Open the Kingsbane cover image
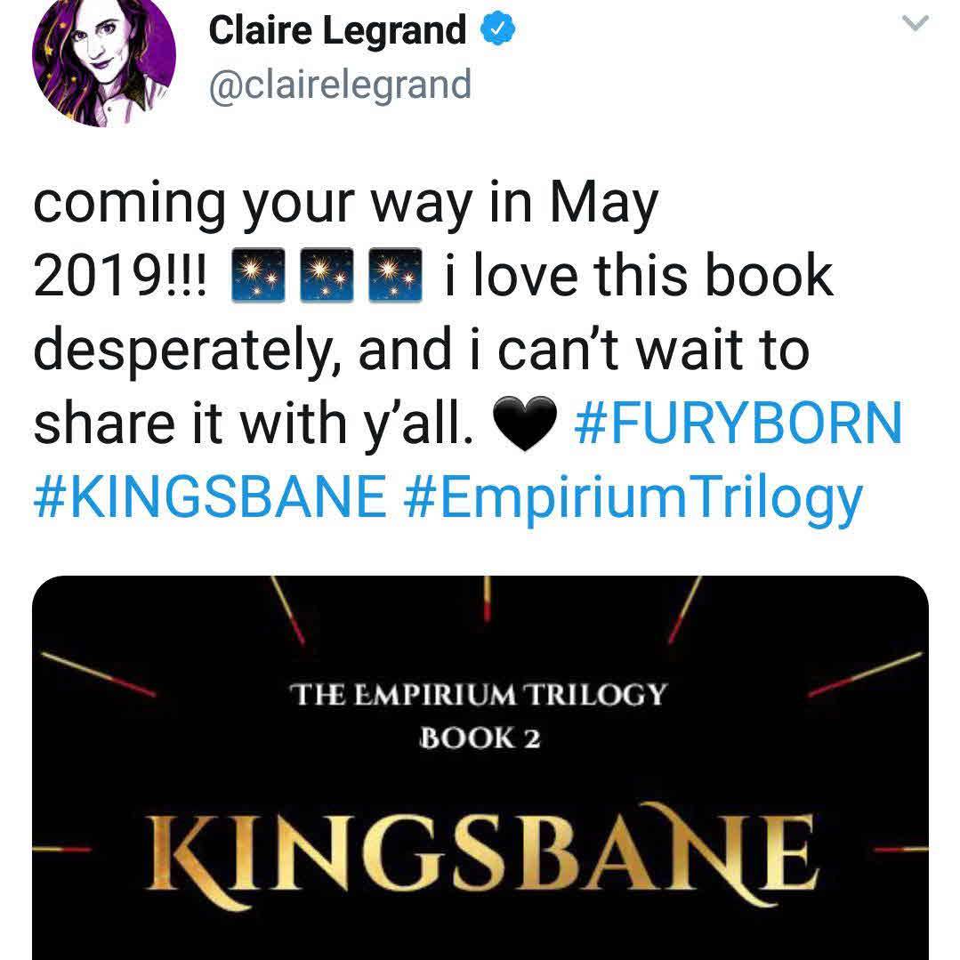Screen dimensions: 960x960 [480, 768]
